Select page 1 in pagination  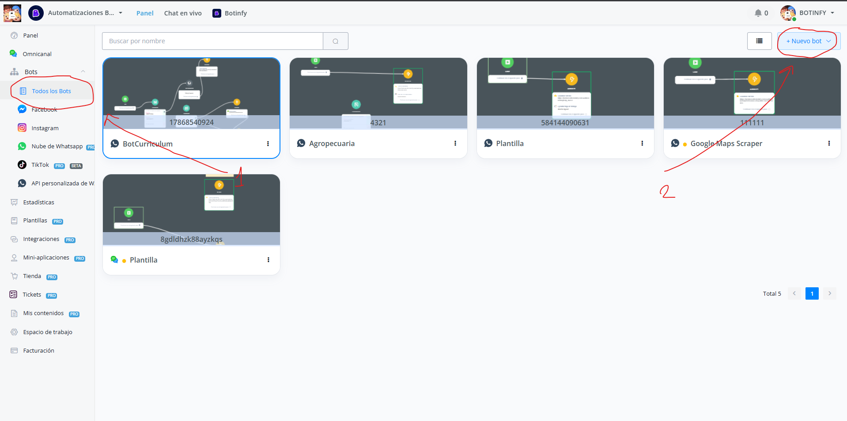click(812, 293)
